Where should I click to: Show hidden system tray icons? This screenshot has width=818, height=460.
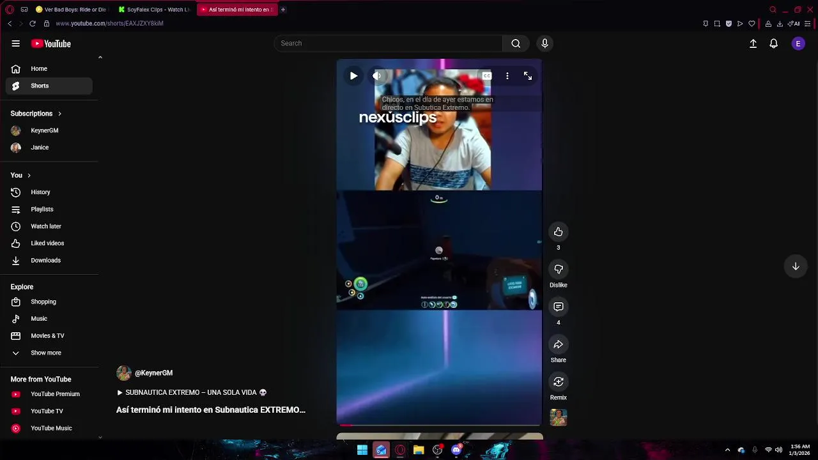(x=727, y=450)
